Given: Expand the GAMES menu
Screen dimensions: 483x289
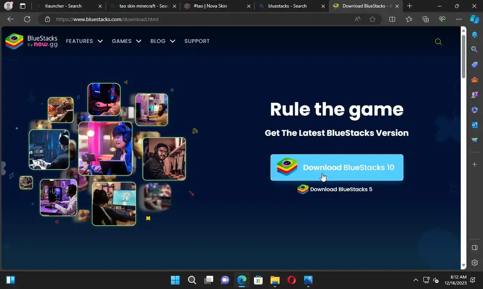Looking at the screenshot, I should coord(126,41).
